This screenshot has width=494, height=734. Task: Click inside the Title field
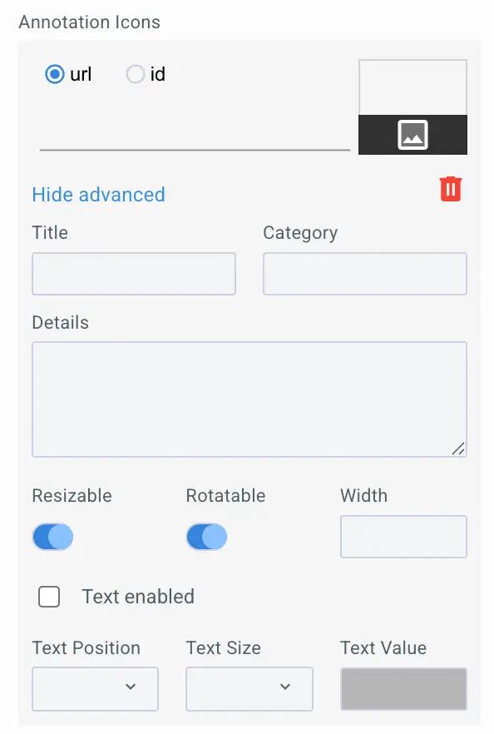[133, 274]
